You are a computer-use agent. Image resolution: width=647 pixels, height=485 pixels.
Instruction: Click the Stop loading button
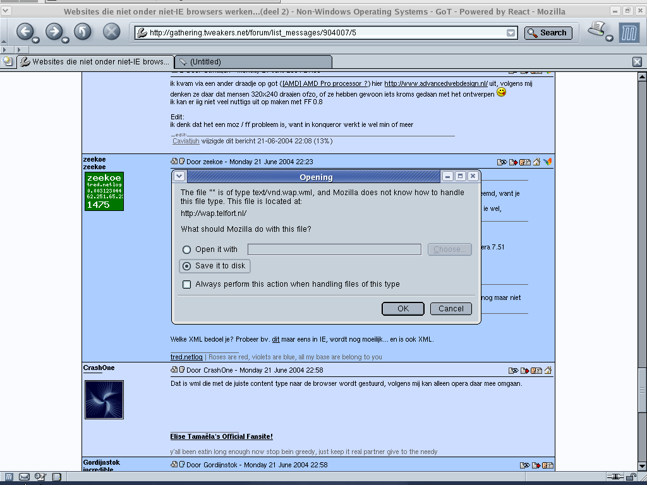click(111, 32)
